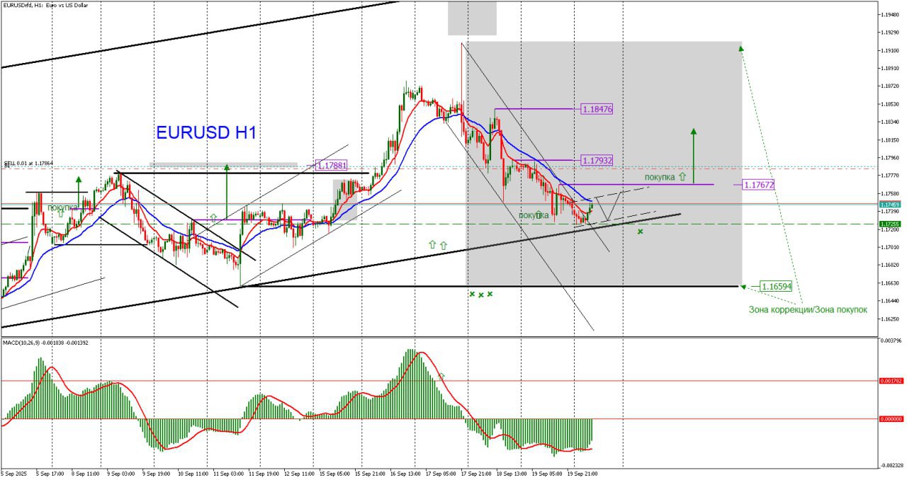Viewport: 907px width, 480px height.
Task: Click the pair of green up arrows above the lower trendline
Action: click(x=437, y=244)
